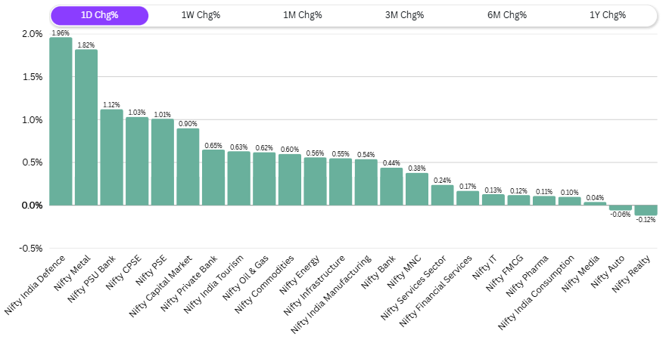Select the 1Y Chg% tab
This screenshot has height=340, width=666.
click(x=607, y=15)
